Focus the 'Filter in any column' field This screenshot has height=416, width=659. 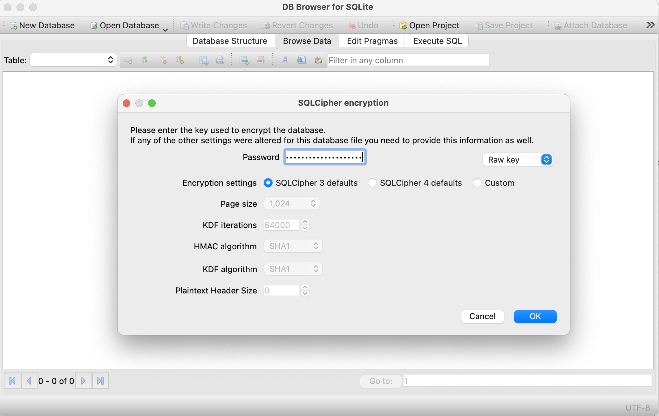click(408, 60)
